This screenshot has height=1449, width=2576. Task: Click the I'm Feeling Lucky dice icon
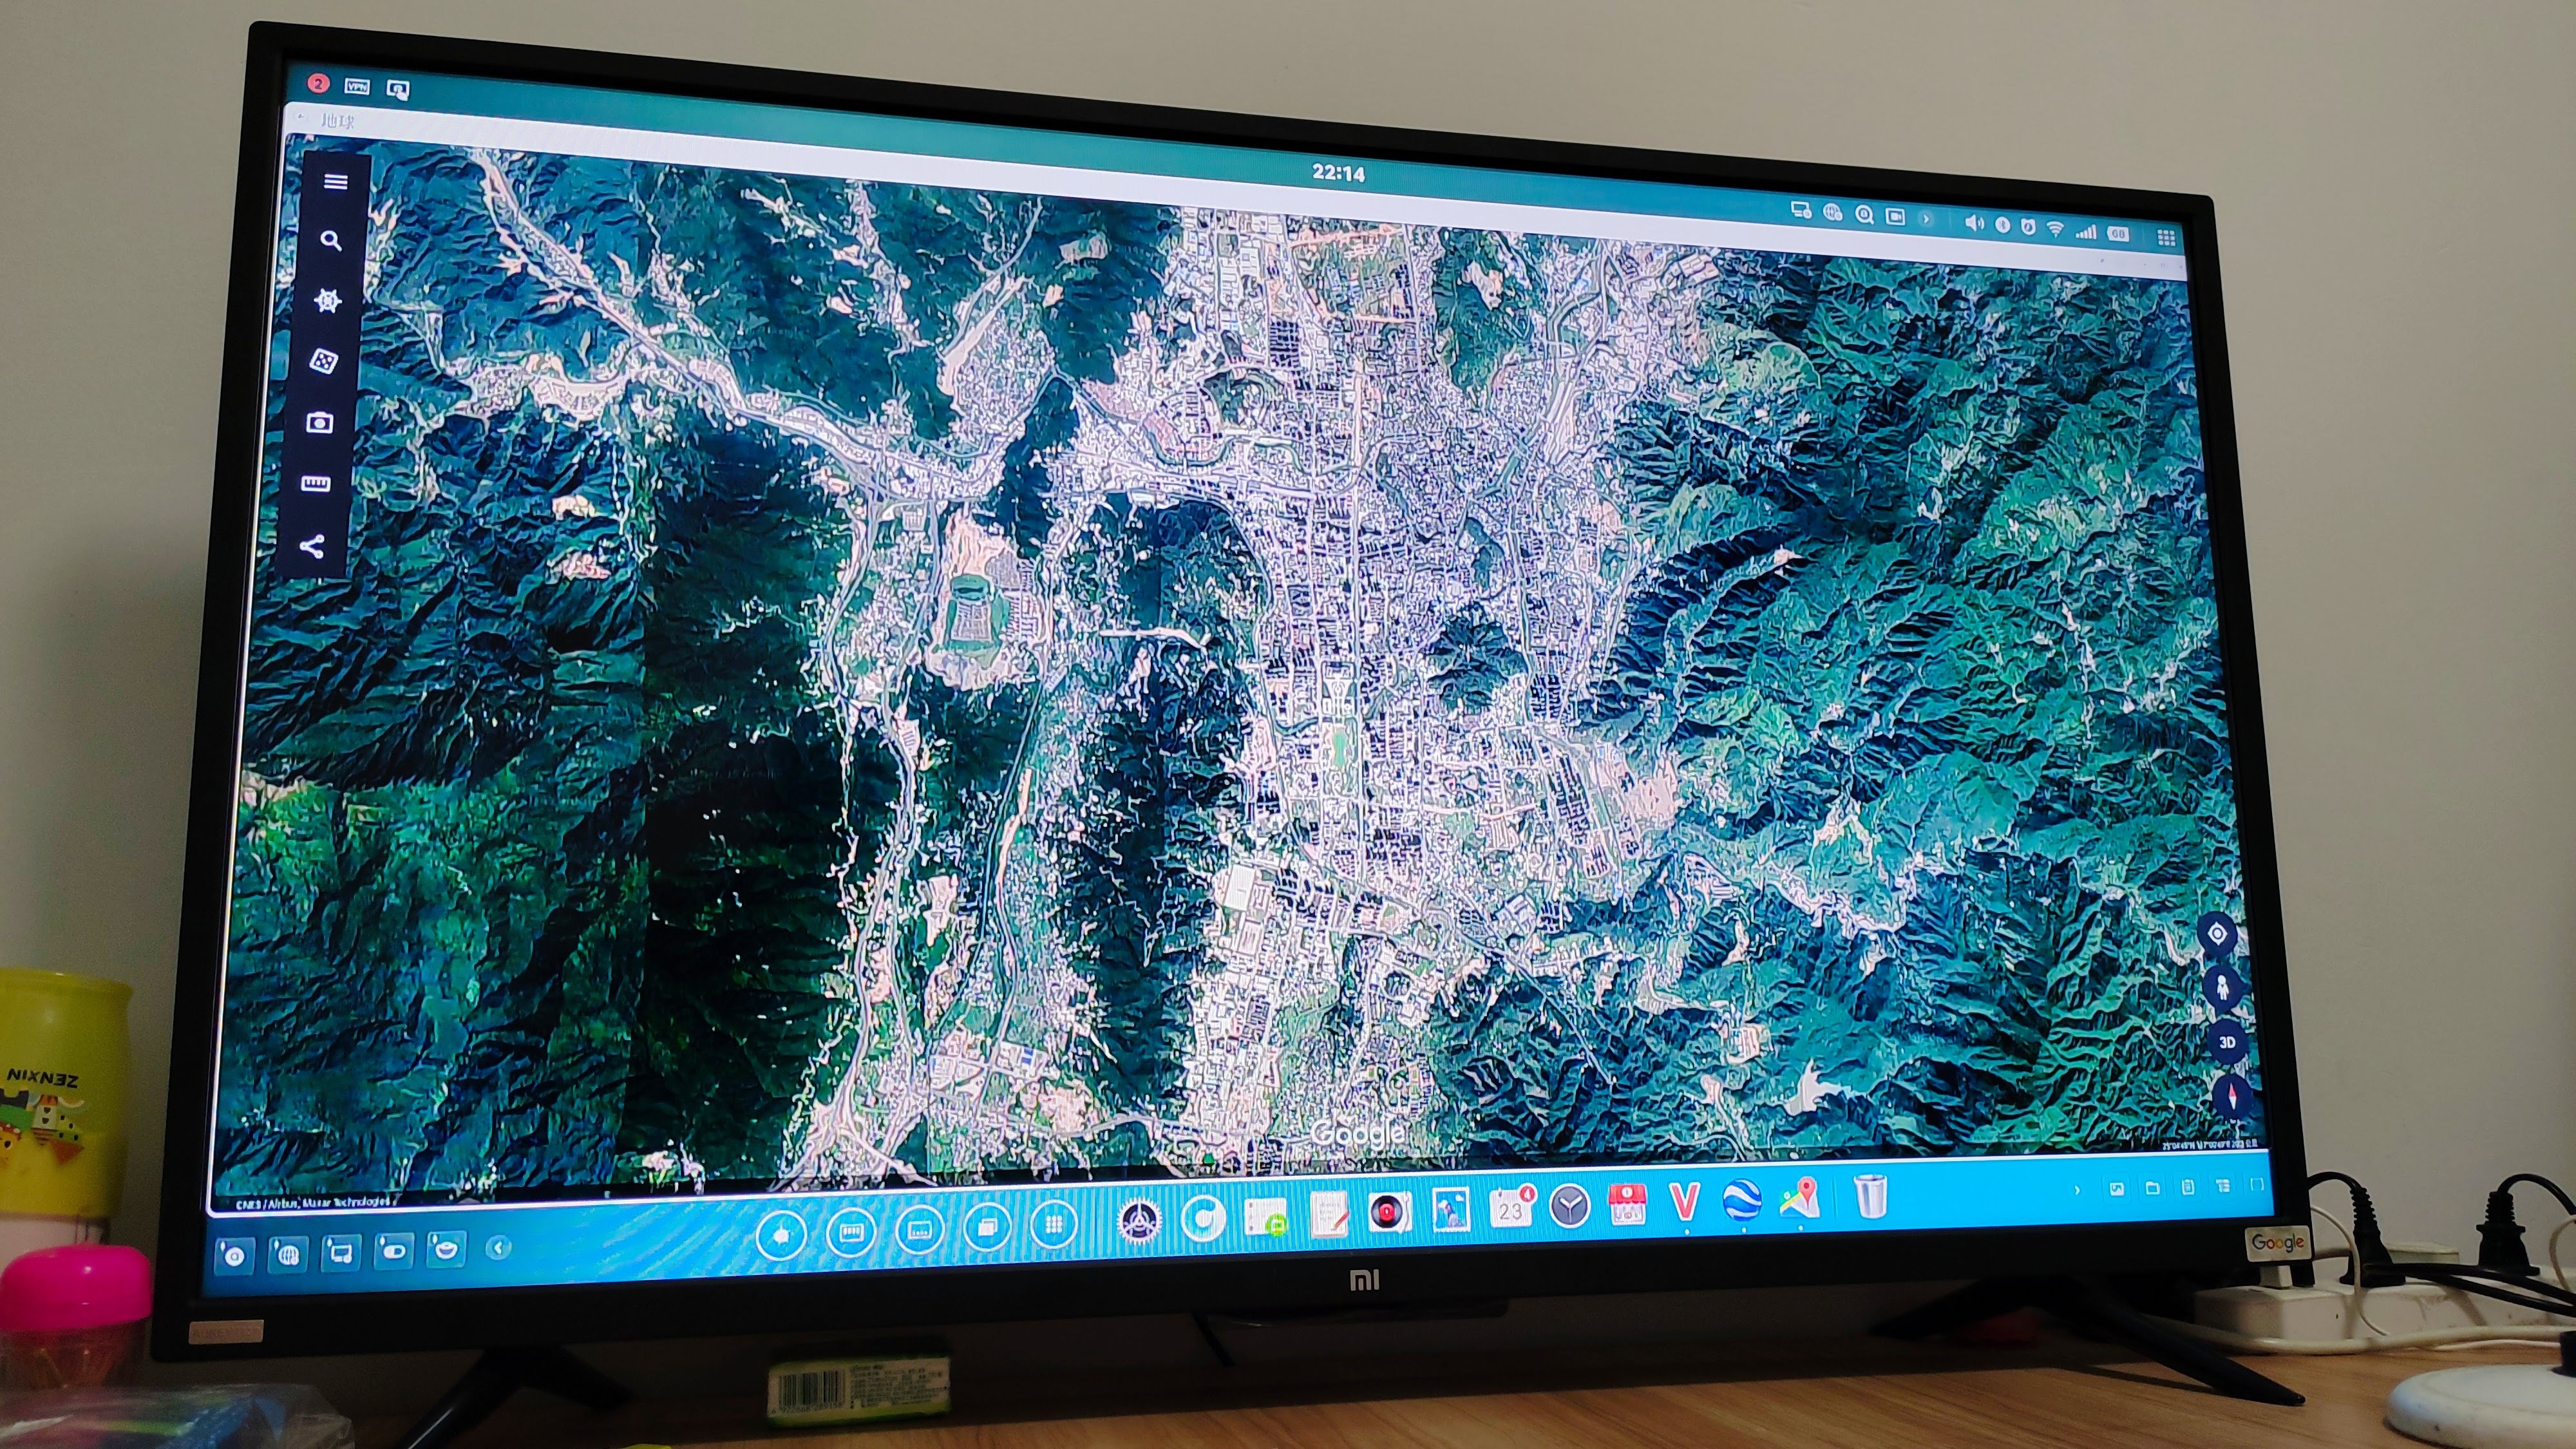click(x=324, y=361)
